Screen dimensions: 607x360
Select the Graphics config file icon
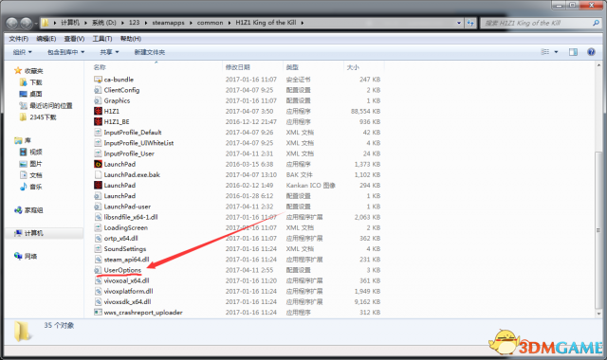pos(98,100)
